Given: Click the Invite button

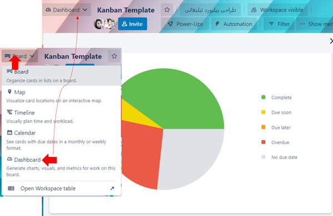Looking at the screenshot, I should tap(133, 24).
